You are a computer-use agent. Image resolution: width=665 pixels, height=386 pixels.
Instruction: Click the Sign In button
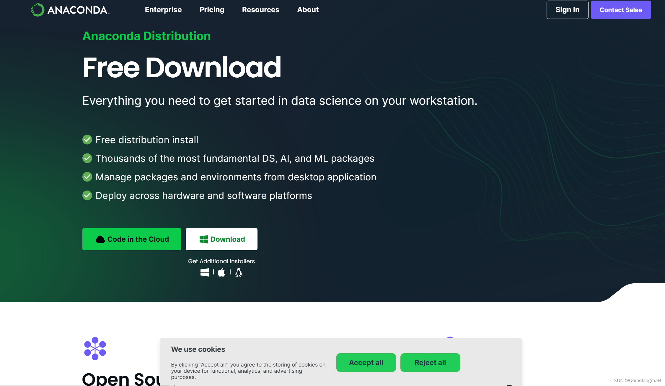point(567,9)
